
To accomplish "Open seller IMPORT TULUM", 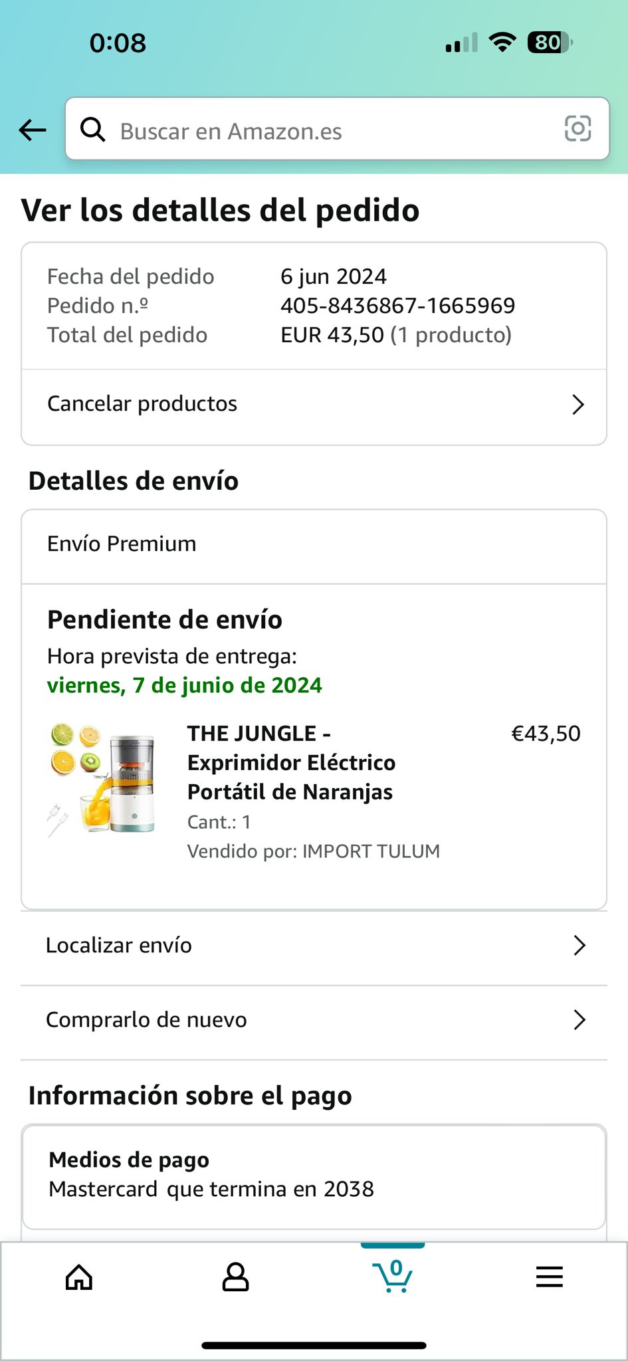I will [371, 851].
